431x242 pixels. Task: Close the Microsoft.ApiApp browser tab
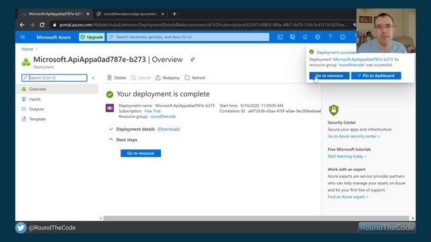(x=88, y=14)
